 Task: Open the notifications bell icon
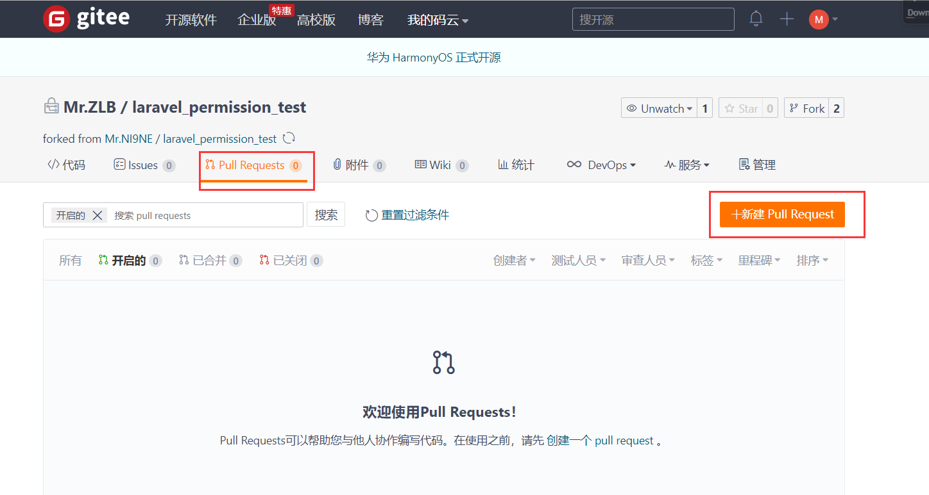click(x=756, y=19)
